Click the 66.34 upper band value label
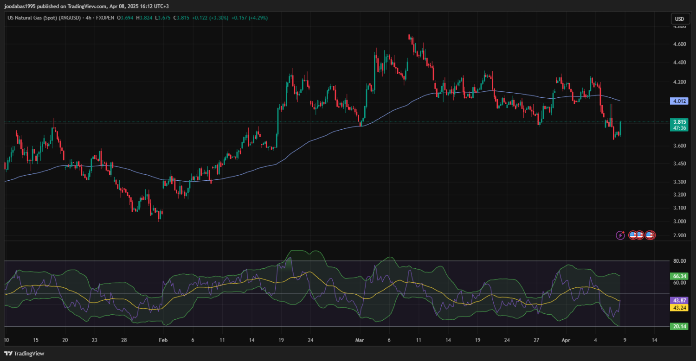Image resolution: width=696 pixels, height=361 pixels. 679,276
